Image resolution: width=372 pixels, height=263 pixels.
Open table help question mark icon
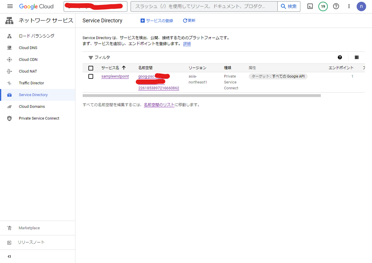[x=340, y=57]
